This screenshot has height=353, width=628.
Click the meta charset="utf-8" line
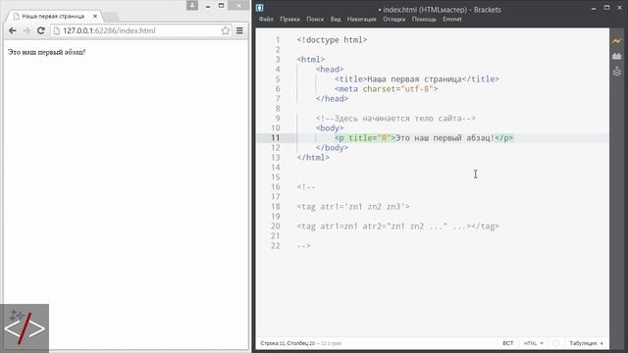(x=386, y=89)
